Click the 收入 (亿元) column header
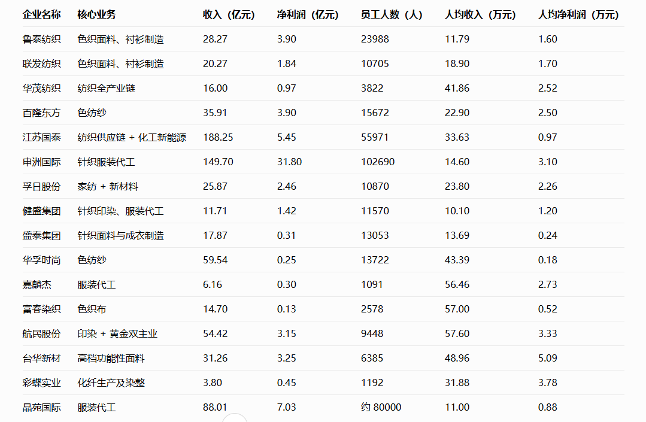646x422 pixels. tap(229, 15)
